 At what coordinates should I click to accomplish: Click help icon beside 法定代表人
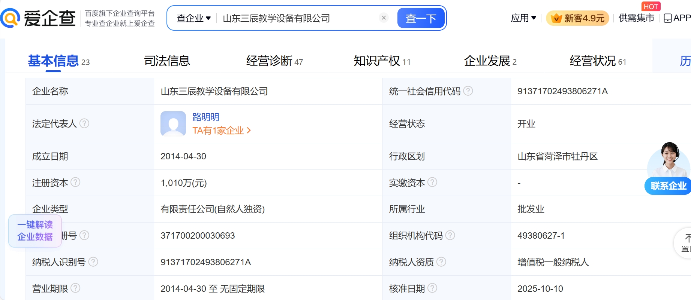85,123
